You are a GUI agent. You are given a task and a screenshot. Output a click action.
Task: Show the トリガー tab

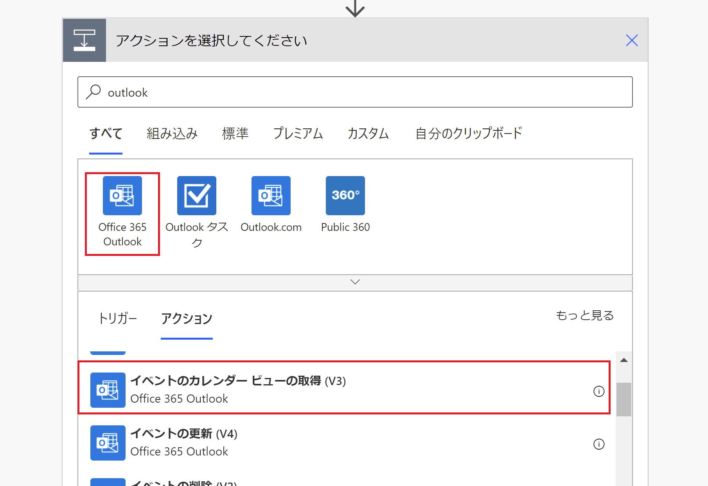pyautogui.click(x=117, y=319)
